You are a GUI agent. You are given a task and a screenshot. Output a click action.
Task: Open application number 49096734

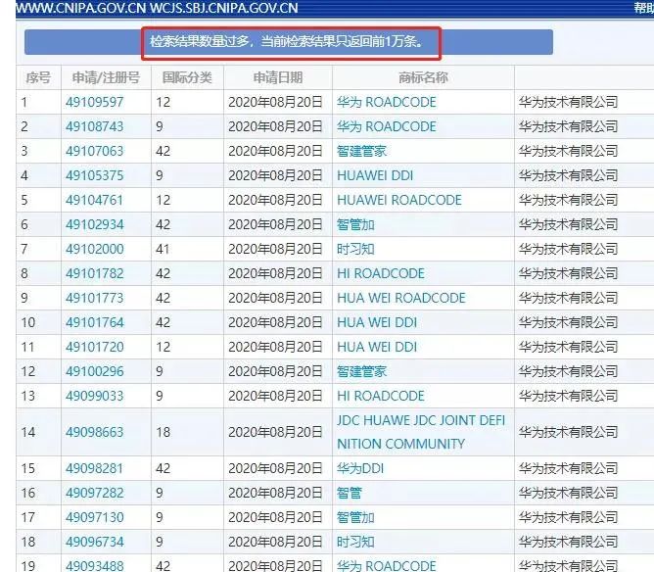tap(95, 542)
